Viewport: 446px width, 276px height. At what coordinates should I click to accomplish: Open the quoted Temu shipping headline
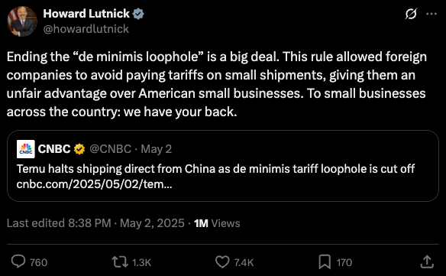(x=215, y=169)
